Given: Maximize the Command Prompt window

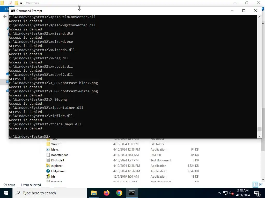Looking at the screenshot, I should (244, 11).
